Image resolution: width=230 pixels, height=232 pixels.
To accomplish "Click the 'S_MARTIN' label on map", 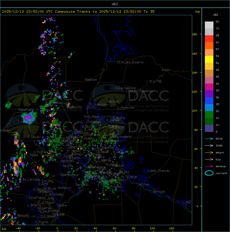I will 104,161.
